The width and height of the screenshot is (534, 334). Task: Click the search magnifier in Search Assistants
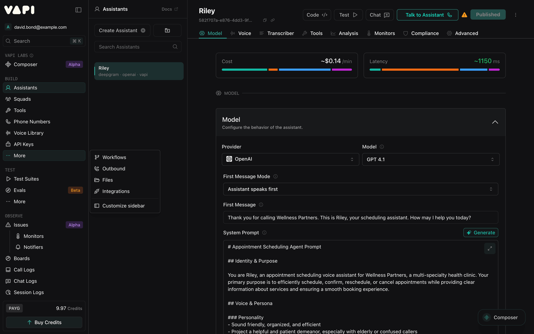[175, 47]
